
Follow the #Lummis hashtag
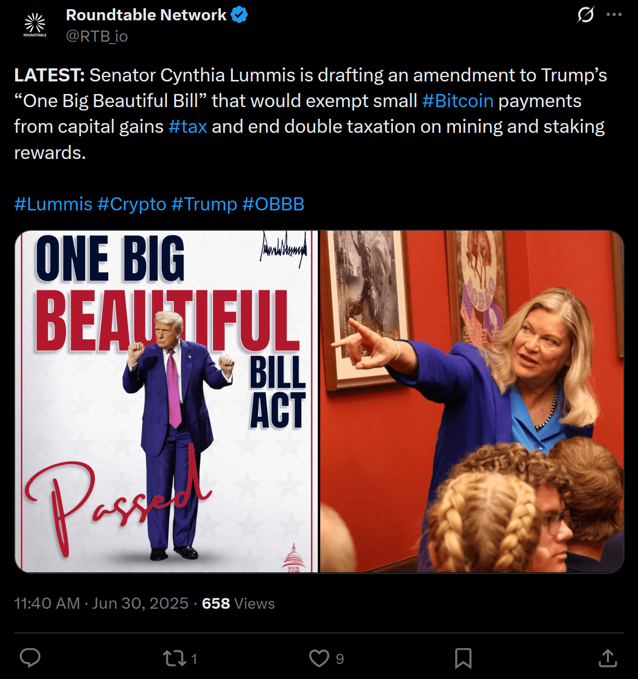(53, 204)
